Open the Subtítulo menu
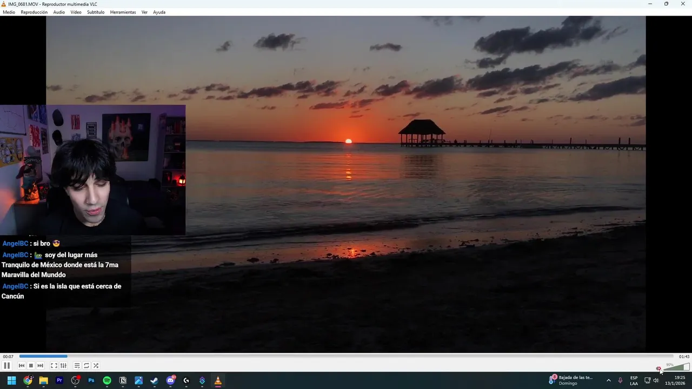 coord(96,12)
